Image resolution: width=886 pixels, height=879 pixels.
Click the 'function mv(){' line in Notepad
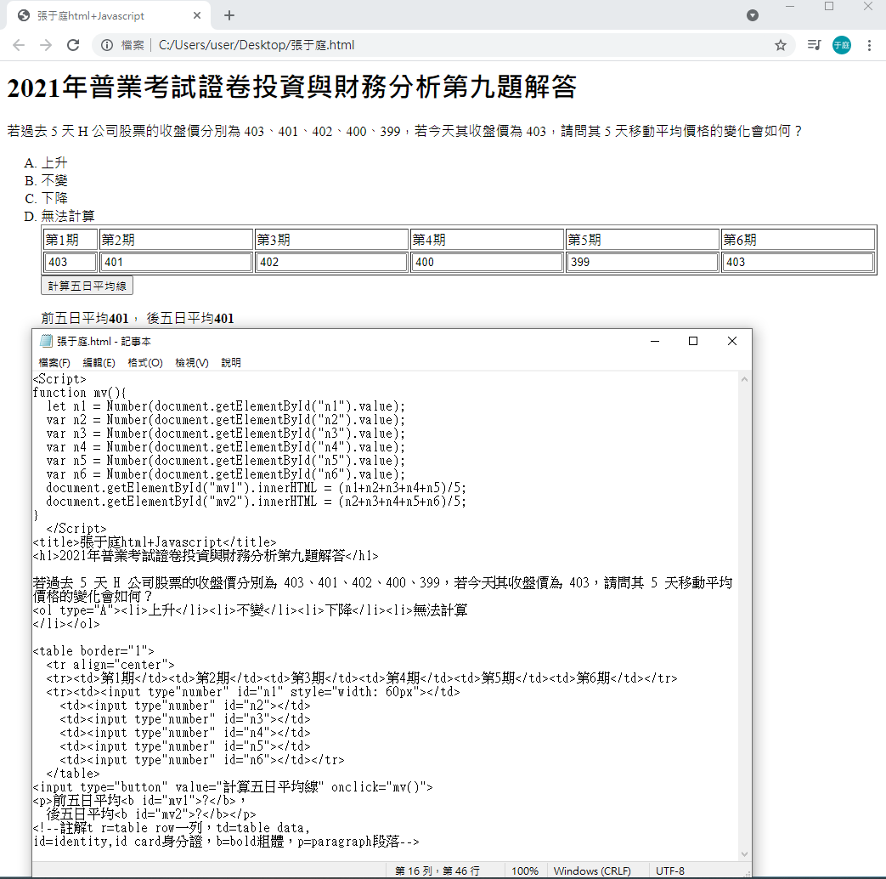79,393
